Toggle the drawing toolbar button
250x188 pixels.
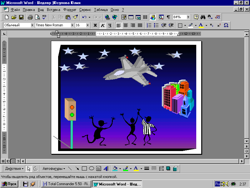tap(152, 17)
